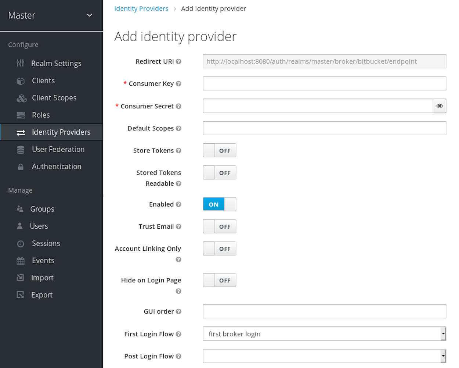Click help icon next to Redirect URI
Screen dimensions: 459x368
pyautogui.click(x=178, y=61)
